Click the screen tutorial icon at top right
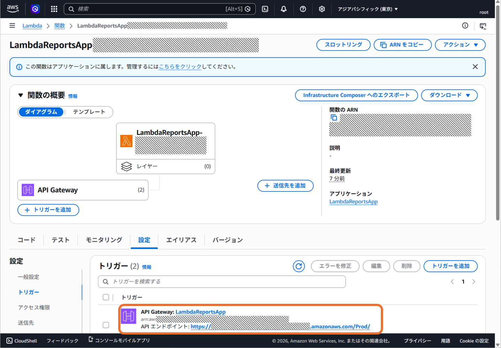The image size is (501, 348). pyautogui.click(x=483, y=26)
